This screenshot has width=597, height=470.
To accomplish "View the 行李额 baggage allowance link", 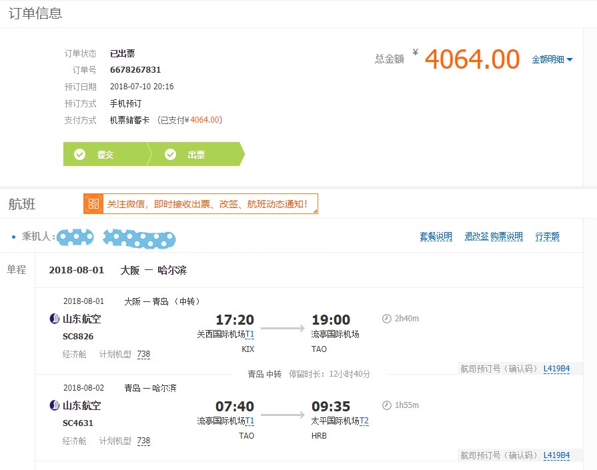I will pos(547,237).
